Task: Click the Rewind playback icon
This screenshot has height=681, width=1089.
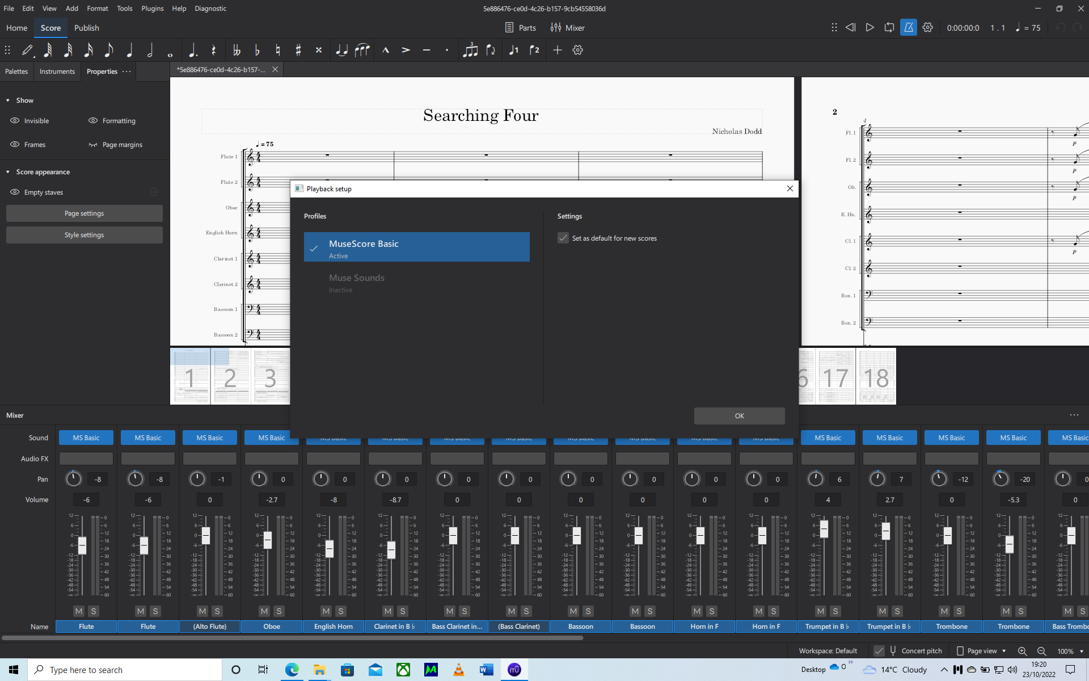Action: pyautogui.click(x=850, y=27)
